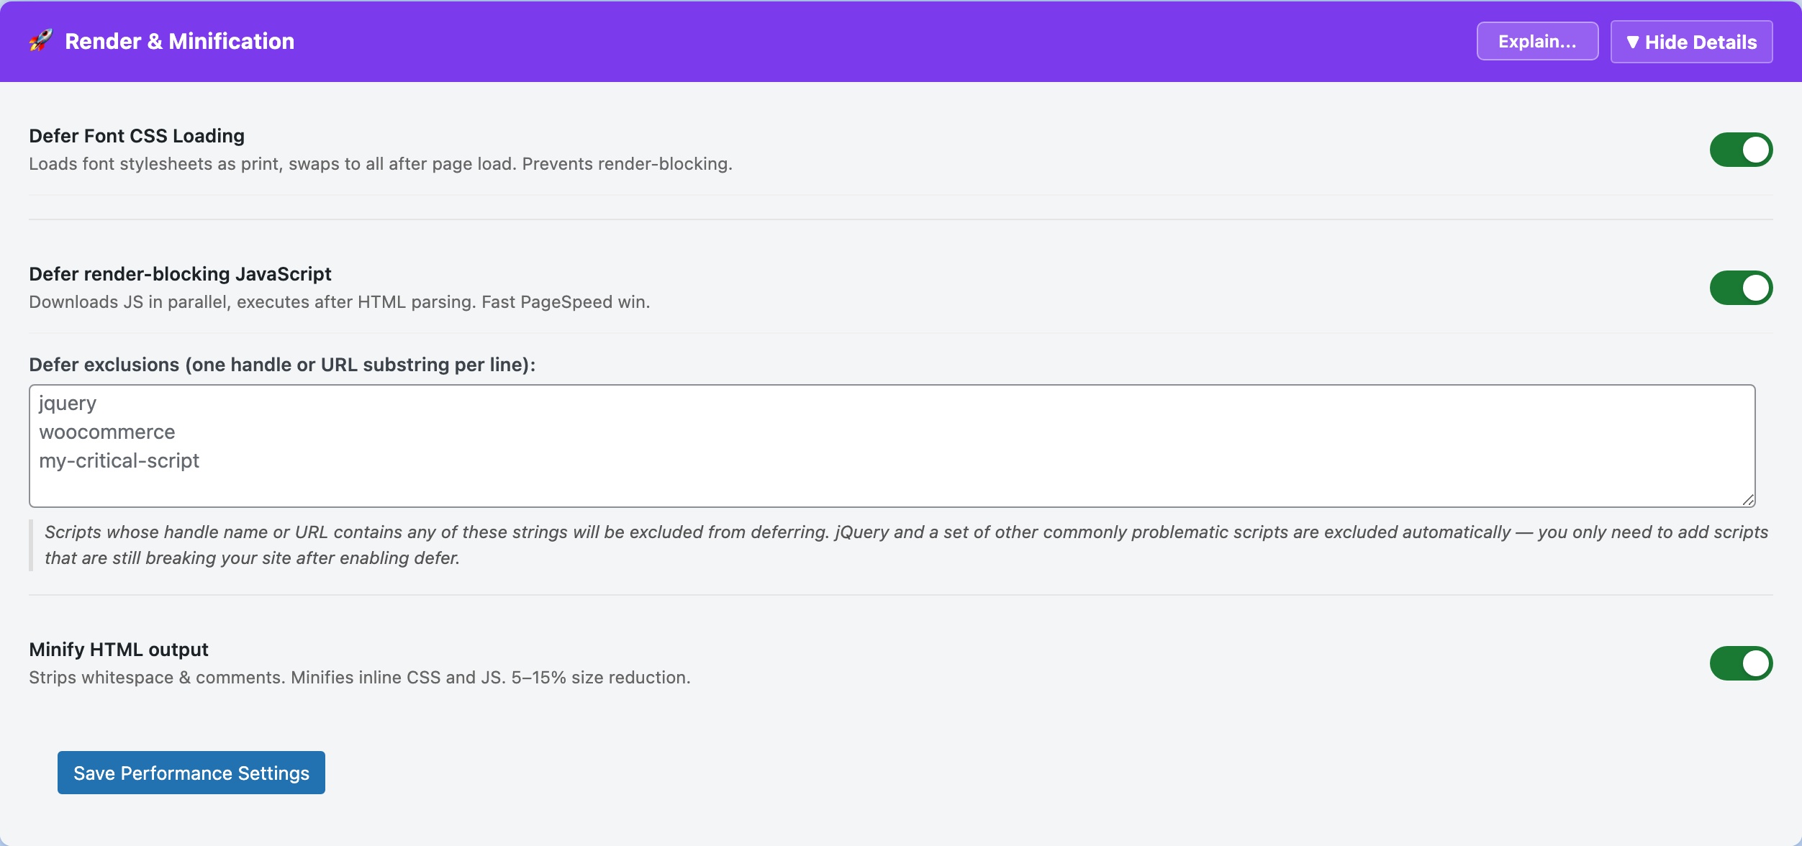Click the Defer Font CSS Loading heading
Image resolution: width=1802 pixels, height=846 pixels.
(136, 135)
